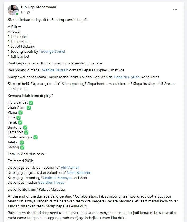Click the 1h post timestamp
Image resolution: width=187 pixels, height=222 pixels.
click(22, 12)
